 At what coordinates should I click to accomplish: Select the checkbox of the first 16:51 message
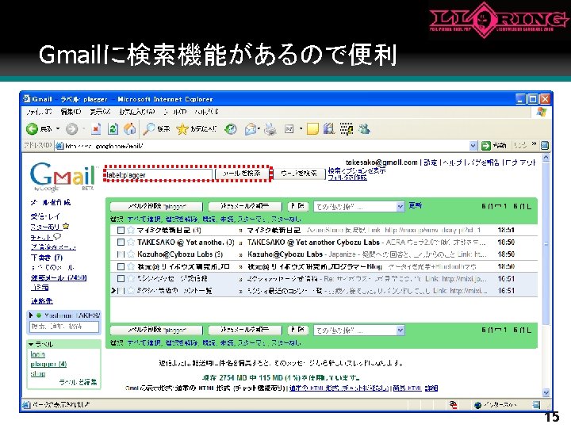coord(121,278)
